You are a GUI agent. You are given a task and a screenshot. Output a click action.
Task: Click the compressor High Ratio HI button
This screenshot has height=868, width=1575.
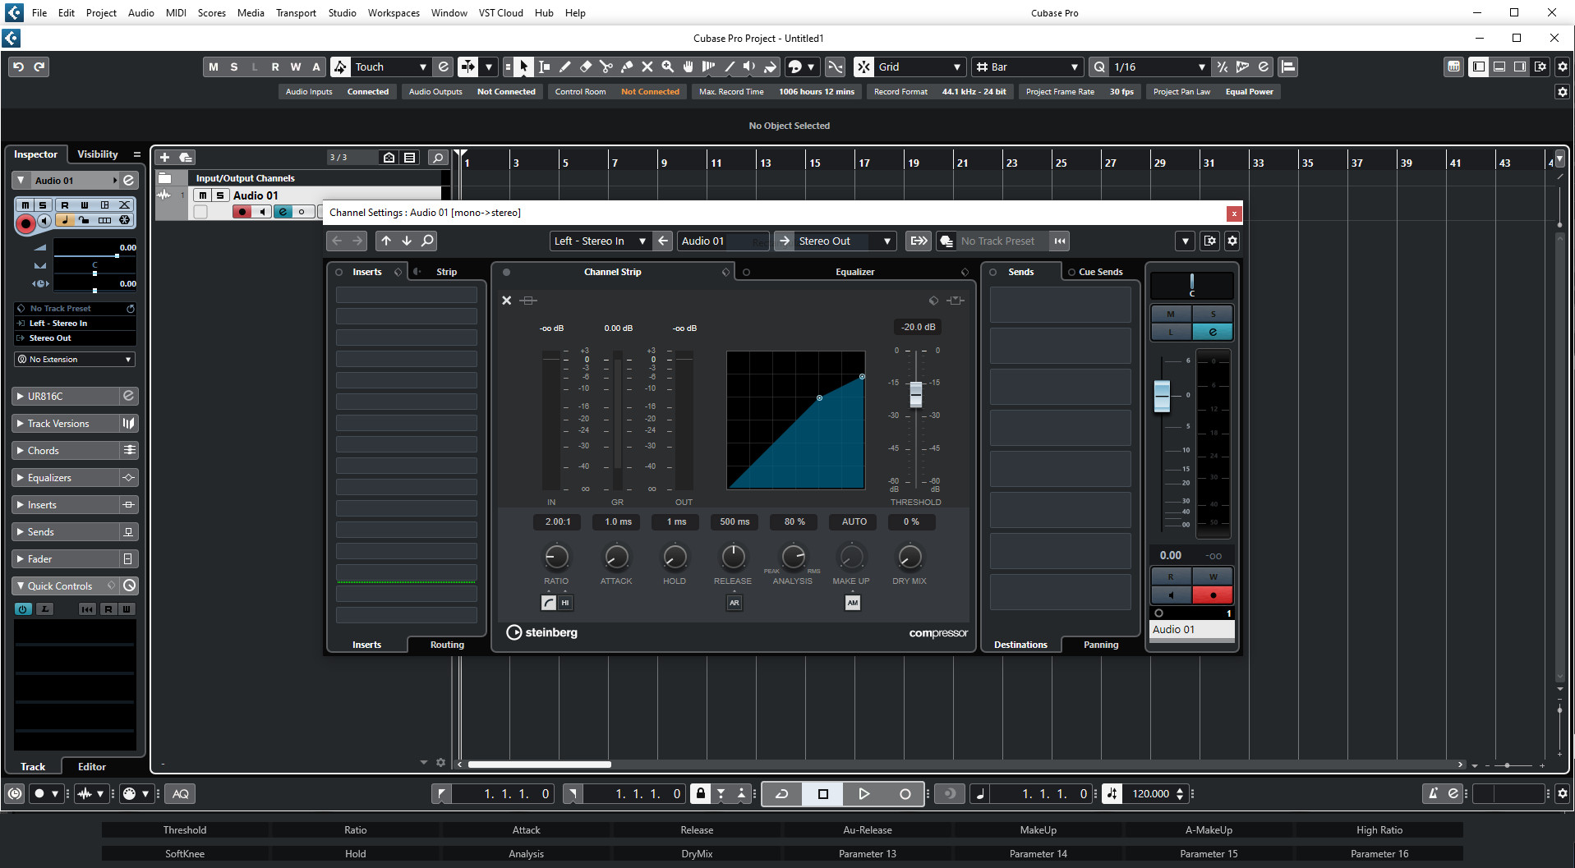tap(565, 603)
